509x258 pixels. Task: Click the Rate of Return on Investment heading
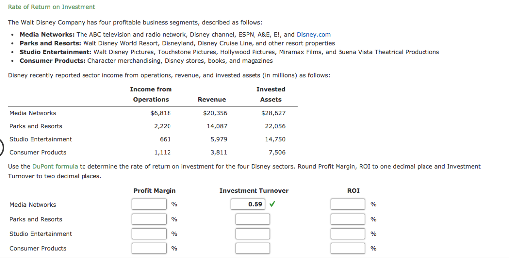[x=52, y=7]
